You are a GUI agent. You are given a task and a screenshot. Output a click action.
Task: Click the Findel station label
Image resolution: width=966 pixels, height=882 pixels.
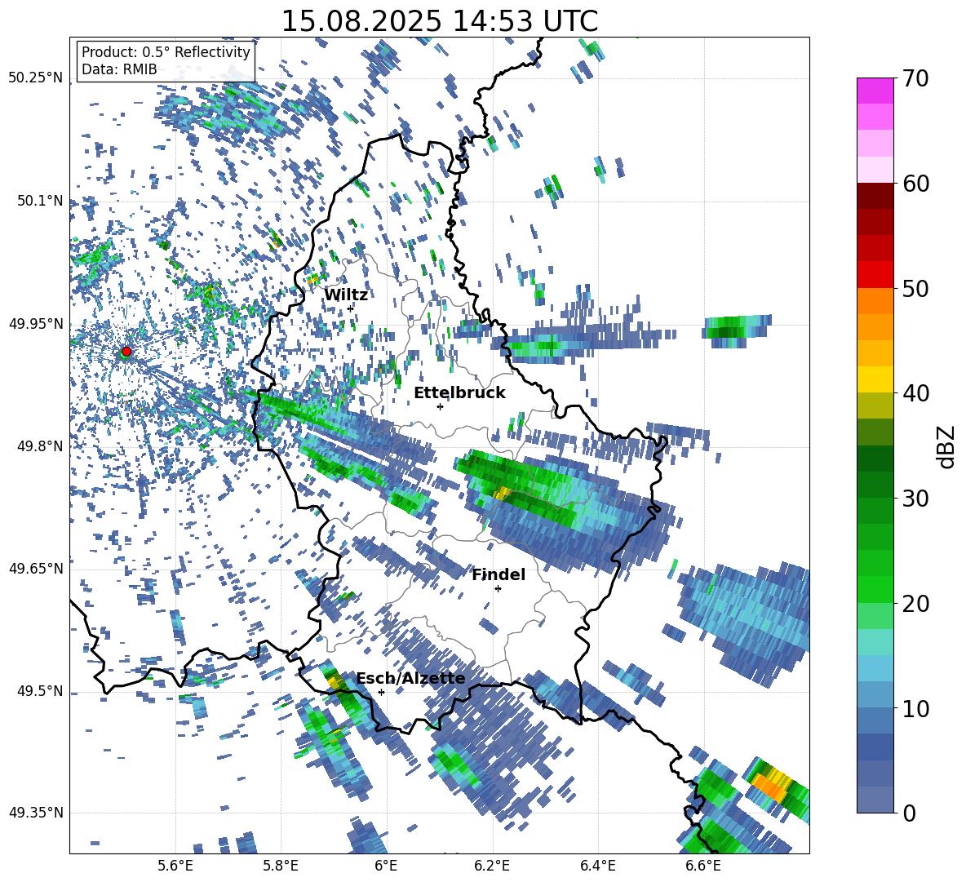[x=499, y=574]
